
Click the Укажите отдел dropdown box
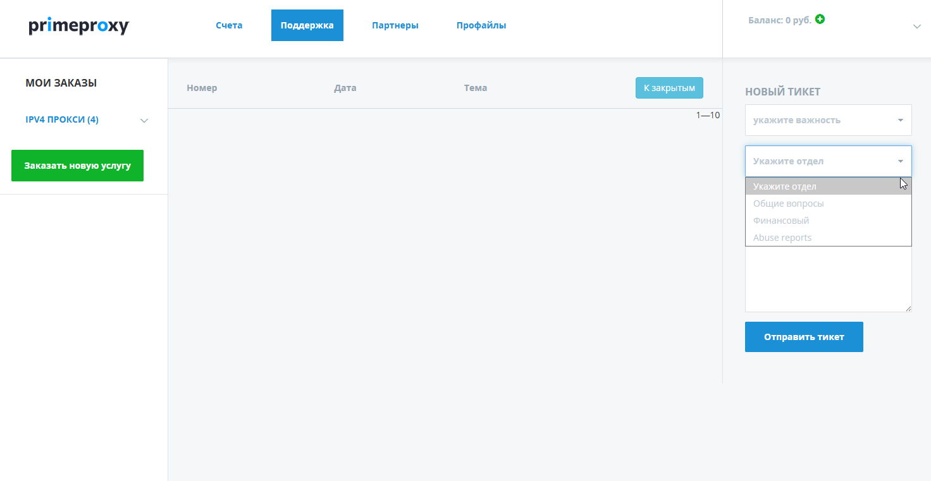tap(829, 161)
